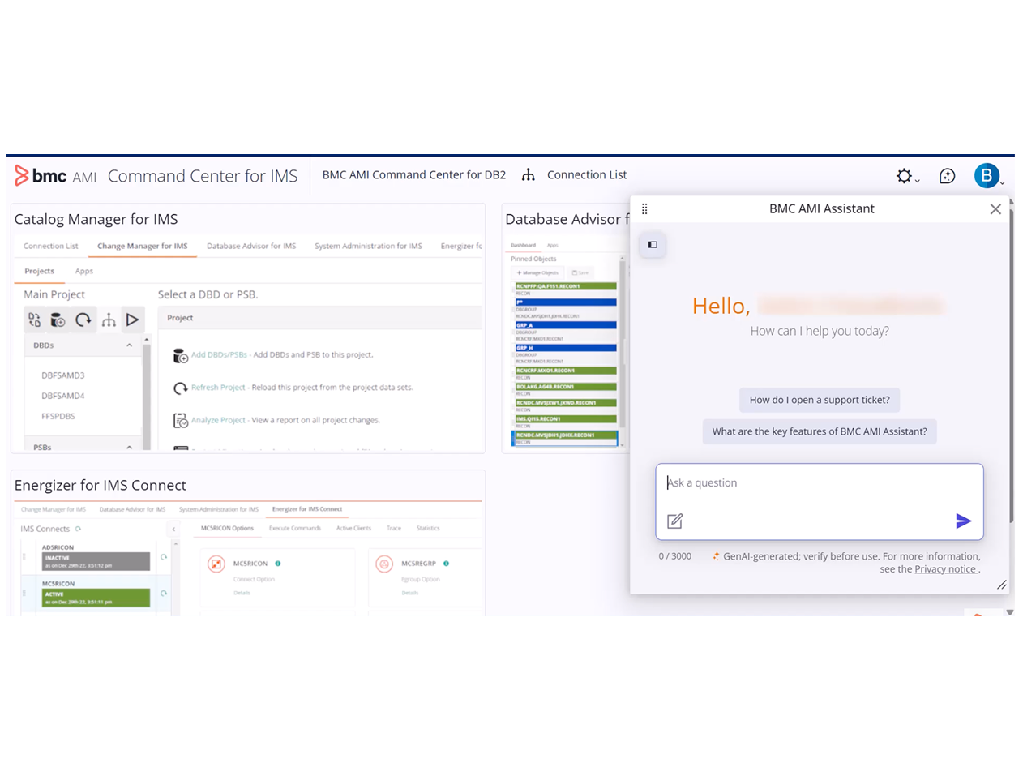Choose 'What are the key features' suggestion
The width and height of the screenshot is (1023, 772).
tap(820, 431)
